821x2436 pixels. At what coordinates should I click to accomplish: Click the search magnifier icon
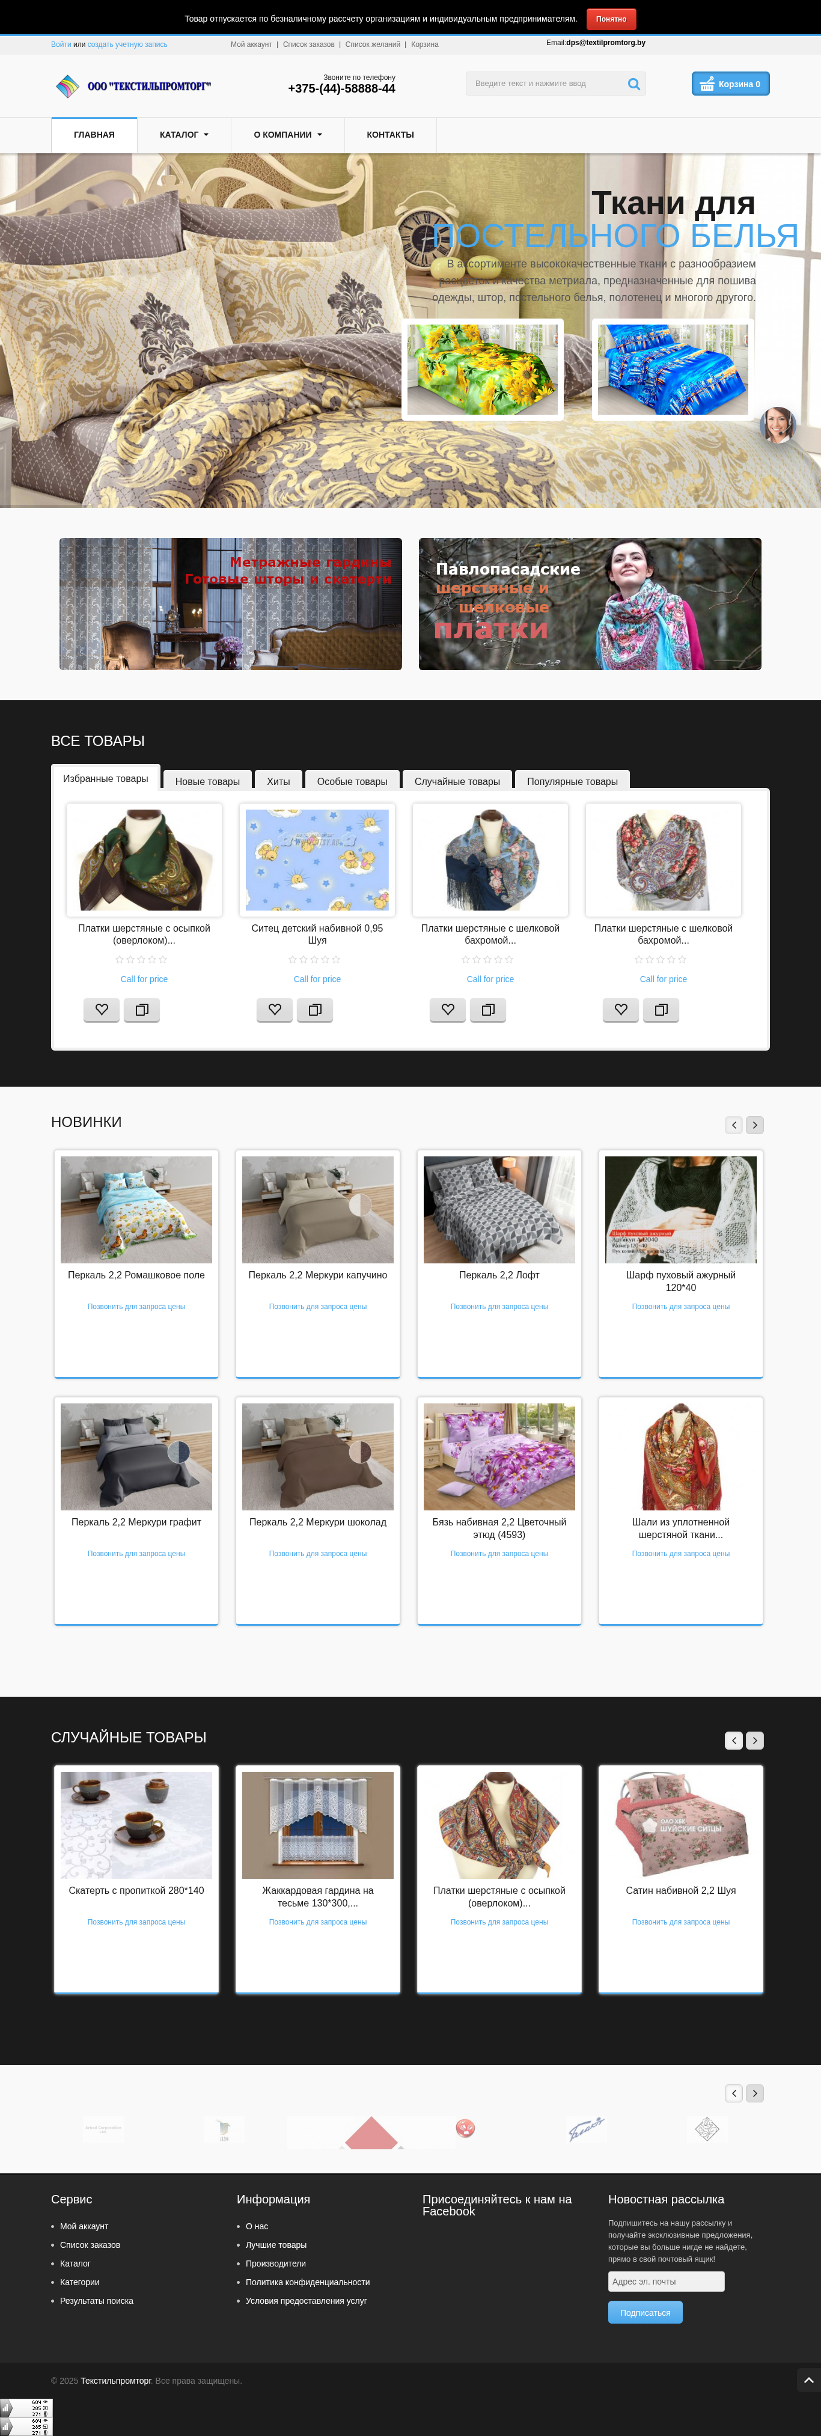pyautogui.click(x=633, y=84)
